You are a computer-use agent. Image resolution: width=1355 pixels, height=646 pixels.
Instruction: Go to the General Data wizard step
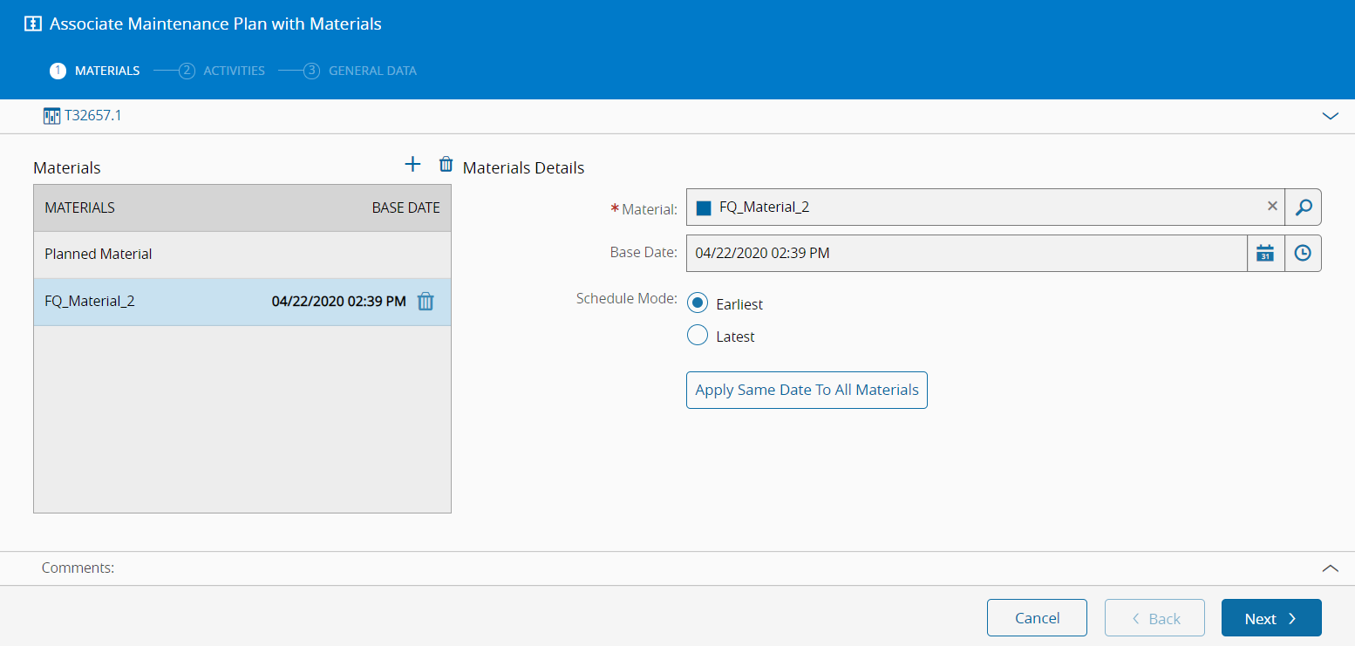pos(371,71)
